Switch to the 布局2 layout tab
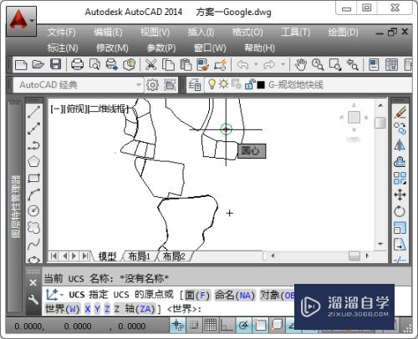 tap(174, 256)
